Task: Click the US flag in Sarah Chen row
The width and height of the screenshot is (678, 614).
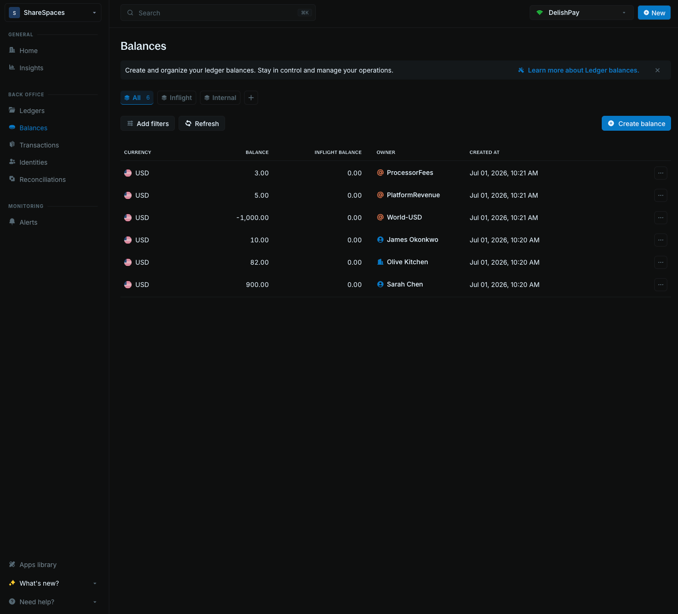Action: coord(128,285)
